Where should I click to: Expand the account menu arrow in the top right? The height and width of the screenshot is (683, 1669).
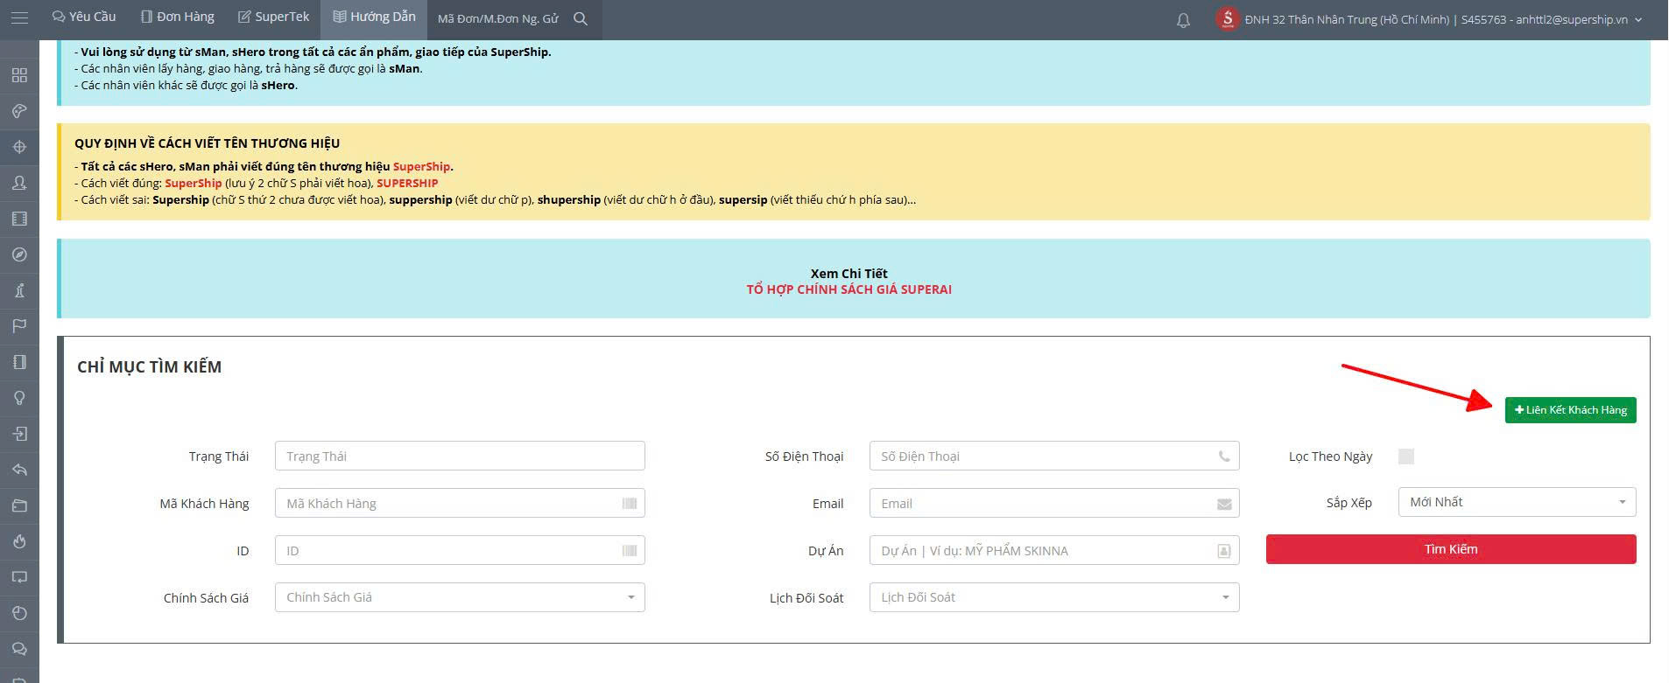(x=1638, y=19)
